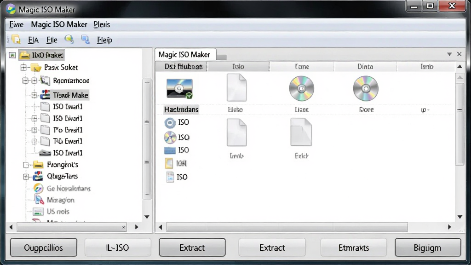The width and height of the screenshot is (471, 265).
Task: Select the Eckk document icon
Action: click(x=301, y=132)
